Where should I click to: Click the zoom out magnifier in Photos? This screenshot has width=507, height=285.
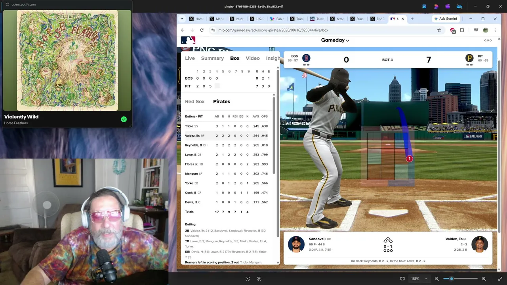(x=437, y=279)
